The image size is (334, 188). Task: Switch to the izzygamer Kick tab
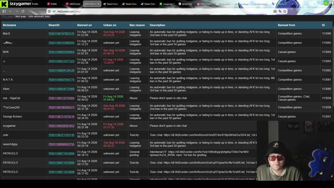coord(167,4)
